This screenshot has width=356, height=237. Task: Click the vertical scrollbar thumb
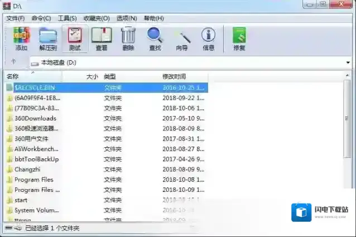click(x=347, y=118)
